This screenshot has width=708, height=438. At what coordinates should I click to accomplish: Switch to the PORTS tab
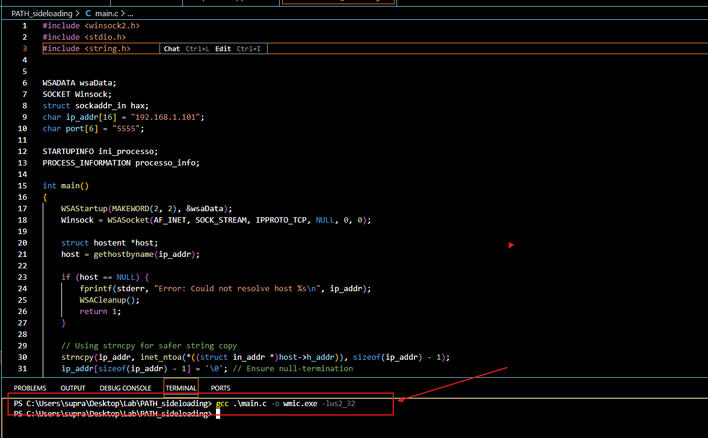[x=220, y=388]
